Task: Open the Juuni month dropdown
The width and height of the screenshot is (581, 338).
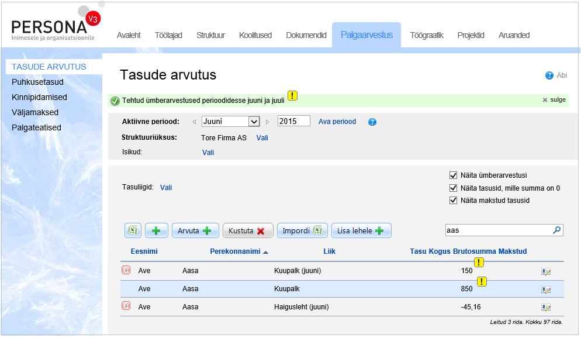Action: [x=254, y=122]
